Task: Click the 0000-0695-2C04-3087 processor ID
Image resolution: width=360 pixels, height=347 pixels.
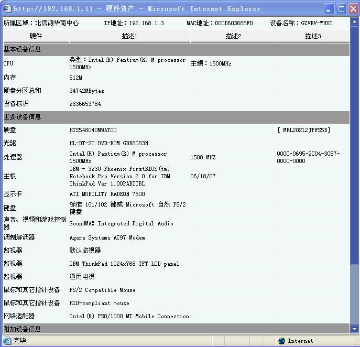Action: [308, 157]
